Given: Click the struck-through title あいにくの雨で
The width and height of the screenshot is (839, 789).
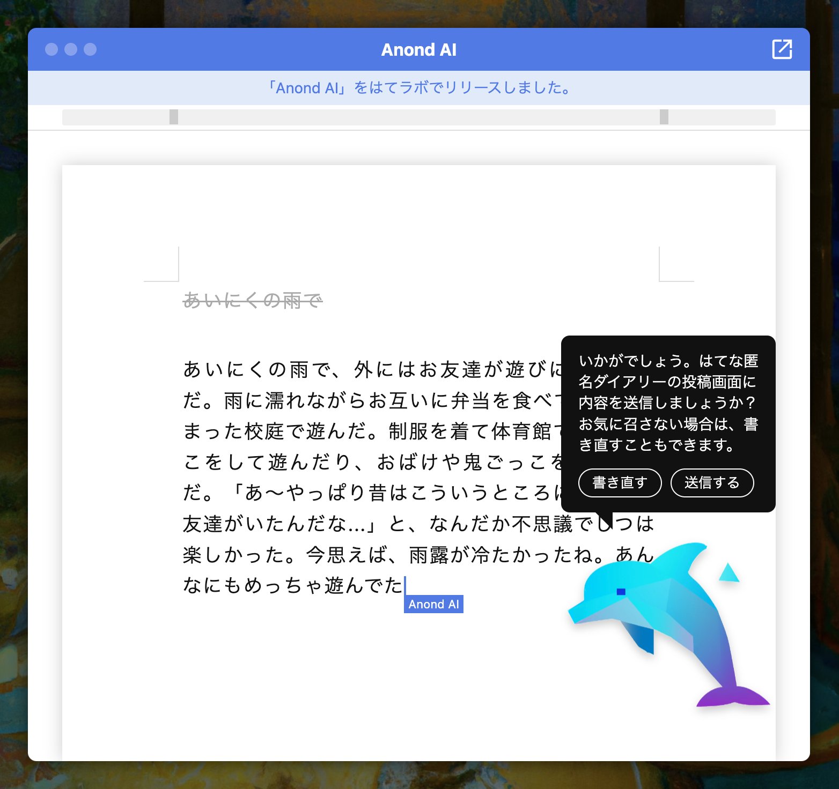Looking at the screenshot, I should coord(253,300).
